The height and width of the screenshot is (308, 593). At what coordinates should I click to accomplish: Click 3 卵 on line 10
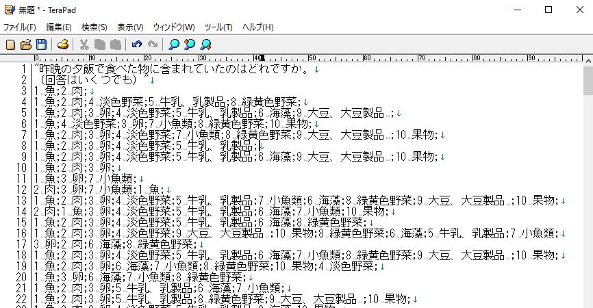tap(100, 168)
